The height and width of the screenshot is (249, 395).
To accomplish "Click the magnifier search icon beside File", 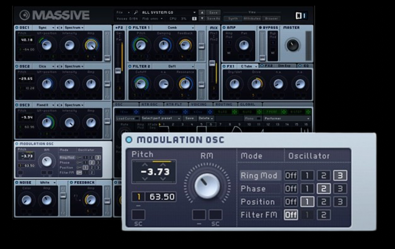I will [x=136, y=13].
